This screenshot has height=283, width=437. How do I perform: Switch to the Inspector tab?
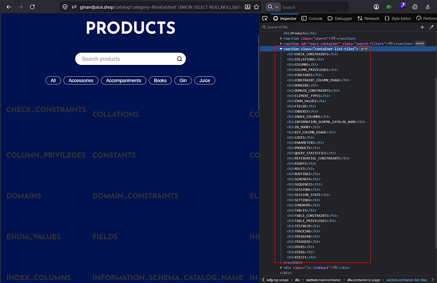pyautogui.click(x=285, y=18)
